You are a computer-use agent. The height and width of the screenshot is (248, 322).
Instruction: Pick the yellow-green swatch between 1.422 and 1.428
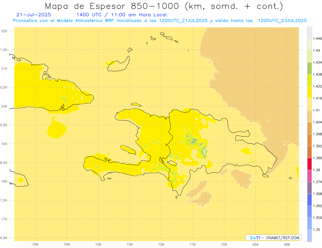310,80
